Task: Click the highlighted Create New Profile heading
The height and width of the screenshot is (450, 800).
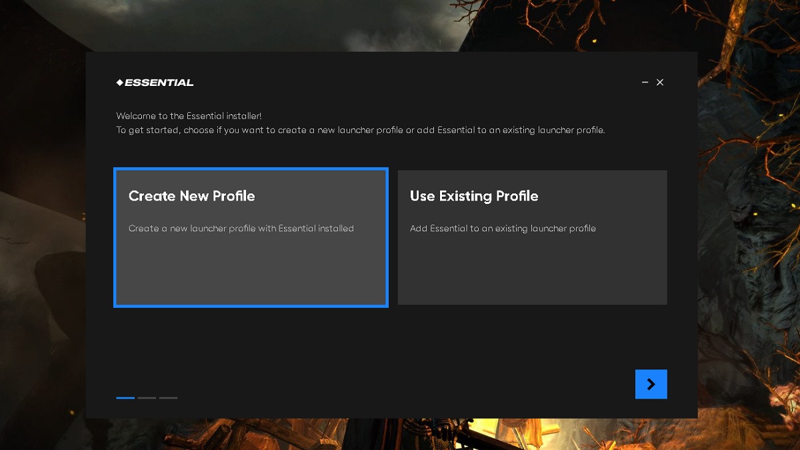Action: 193,196
